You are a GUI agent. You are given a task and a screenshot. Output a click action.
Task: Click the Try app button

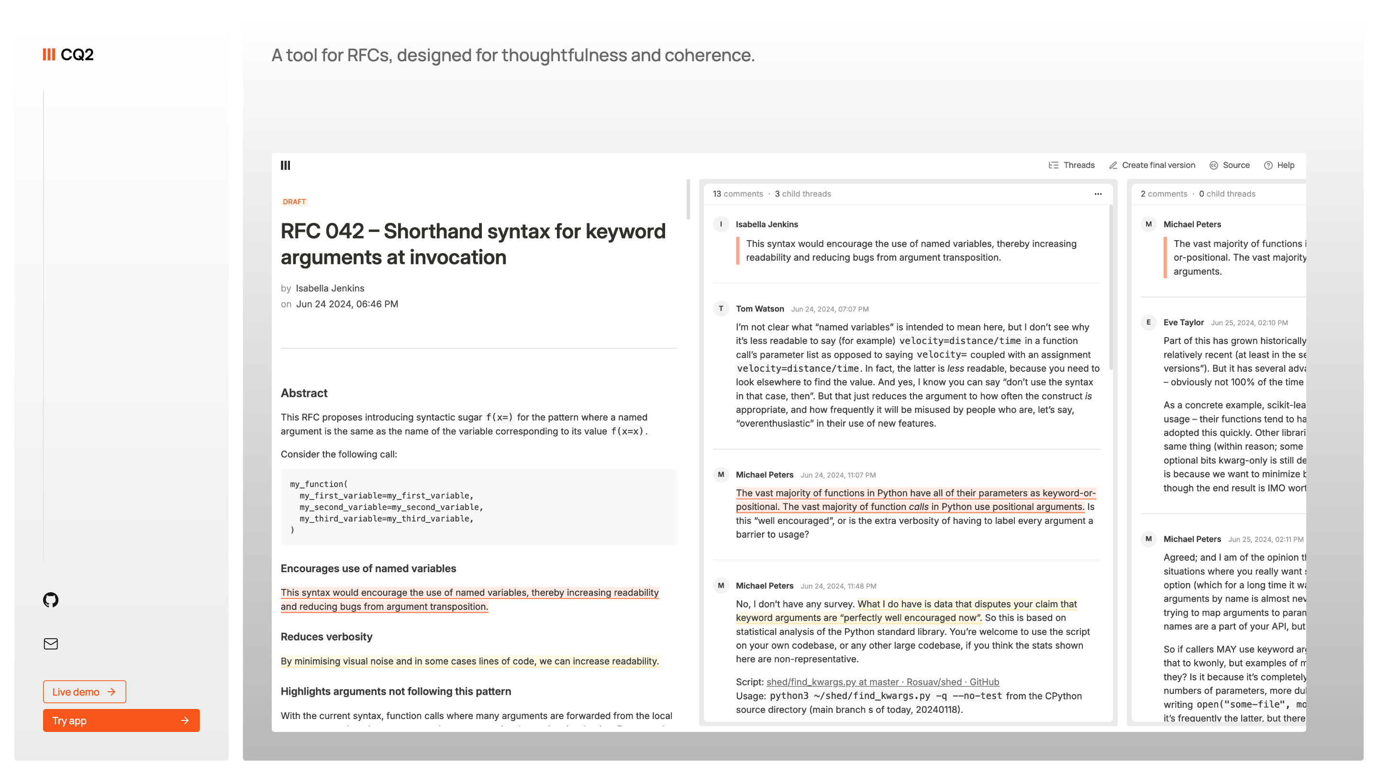pos(122,720)
